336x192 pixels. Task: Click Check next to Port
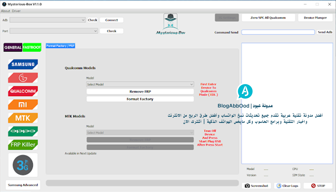pyautogui.click(x=112, y=31)
